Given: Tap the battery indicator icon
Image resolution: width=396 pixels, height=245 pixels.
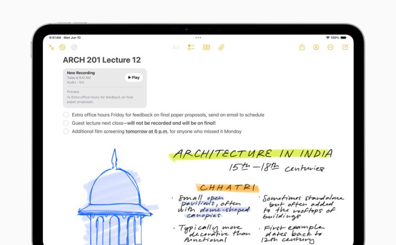Looking at the screenshot, I should click(x=344, y=37).
